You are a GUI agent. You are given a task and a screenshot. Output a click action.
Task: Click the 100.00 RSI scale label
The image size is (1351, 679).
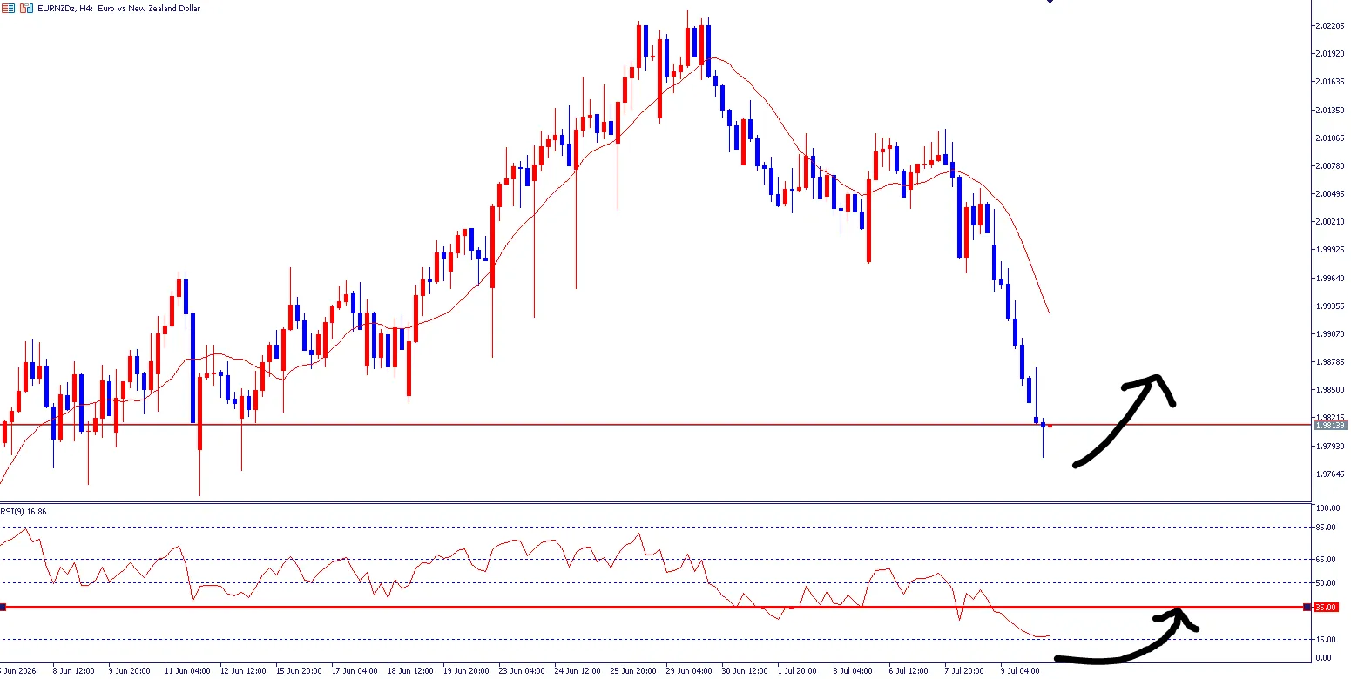[1327, 508]
